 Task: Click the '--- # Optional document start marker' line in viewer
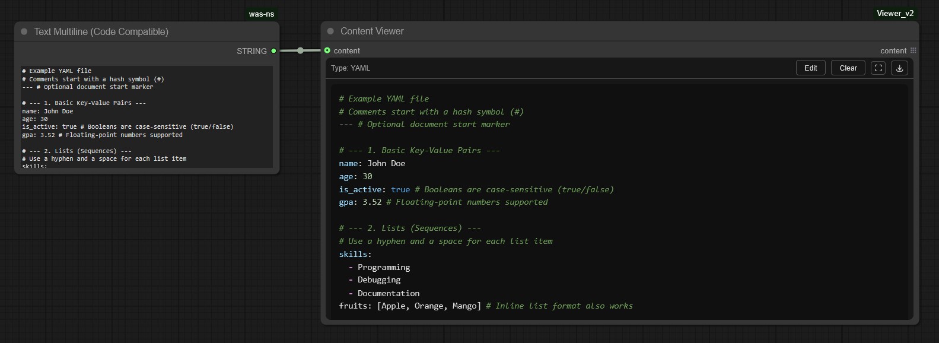coord(424,124)
